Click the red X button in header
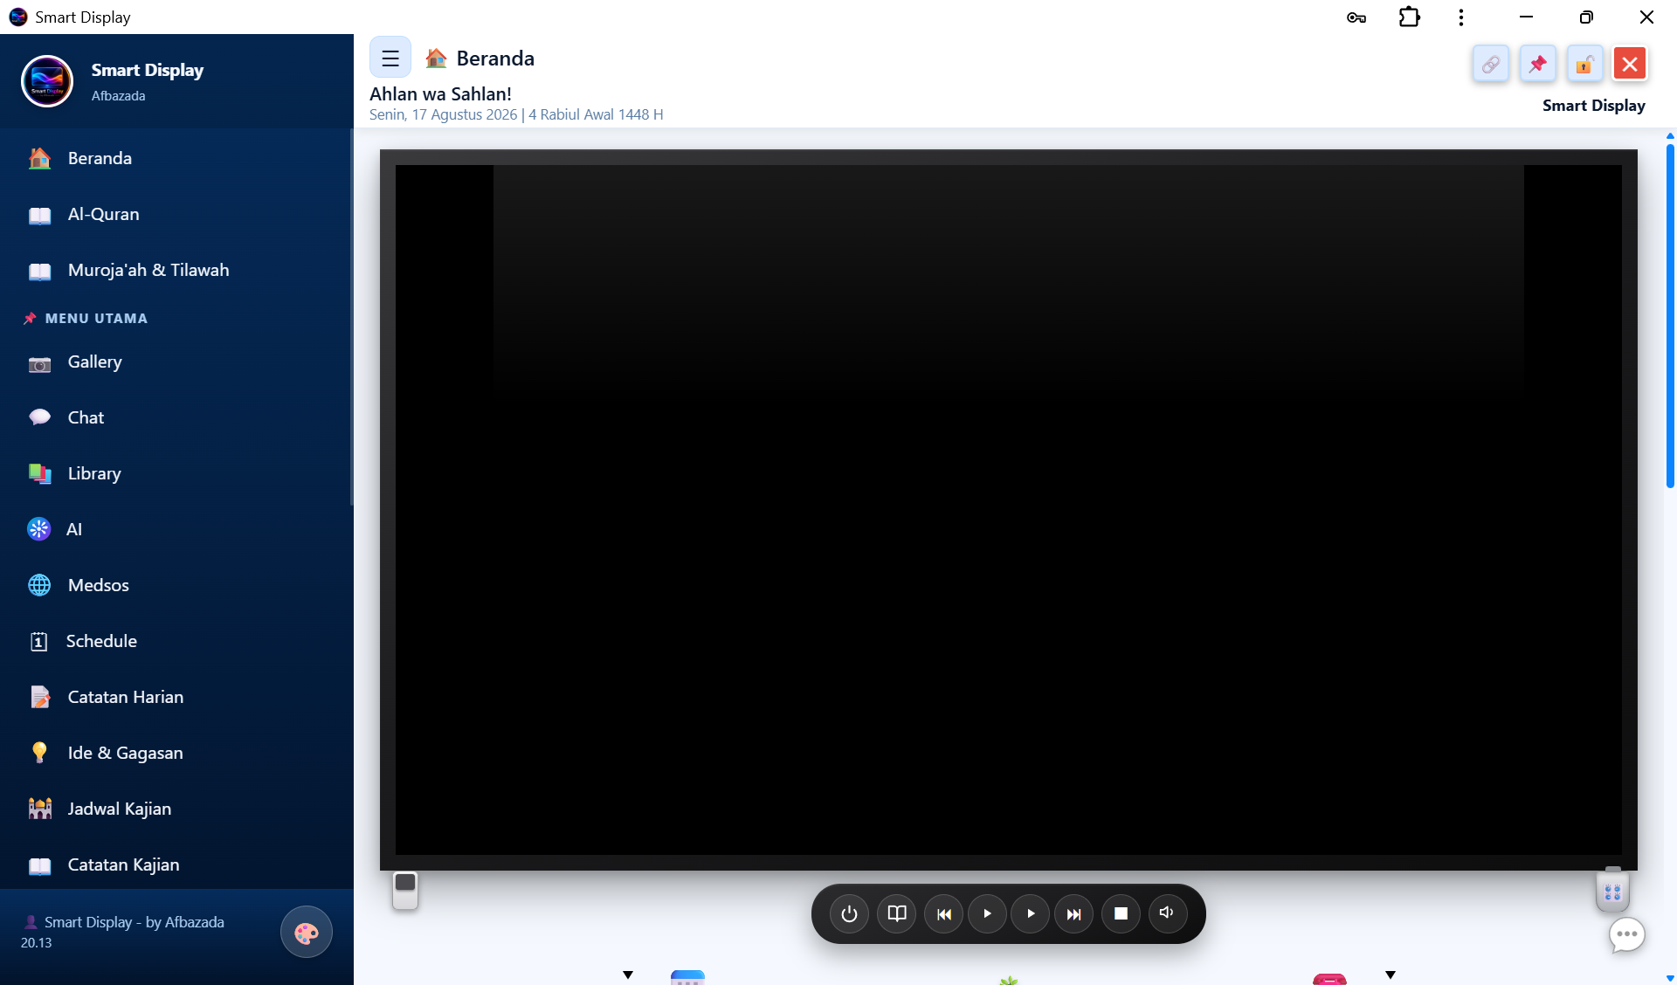Image resolution: width=1677 pixels, height=985 pixels. coord(1630,64)
